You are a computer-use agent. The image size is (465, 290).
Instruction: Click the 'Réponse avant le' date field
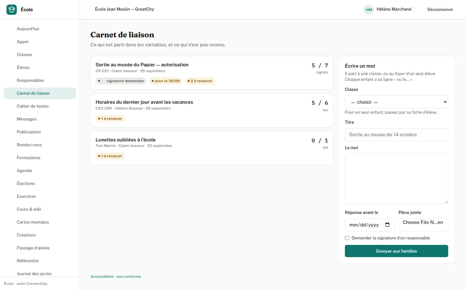coord(370,225)
